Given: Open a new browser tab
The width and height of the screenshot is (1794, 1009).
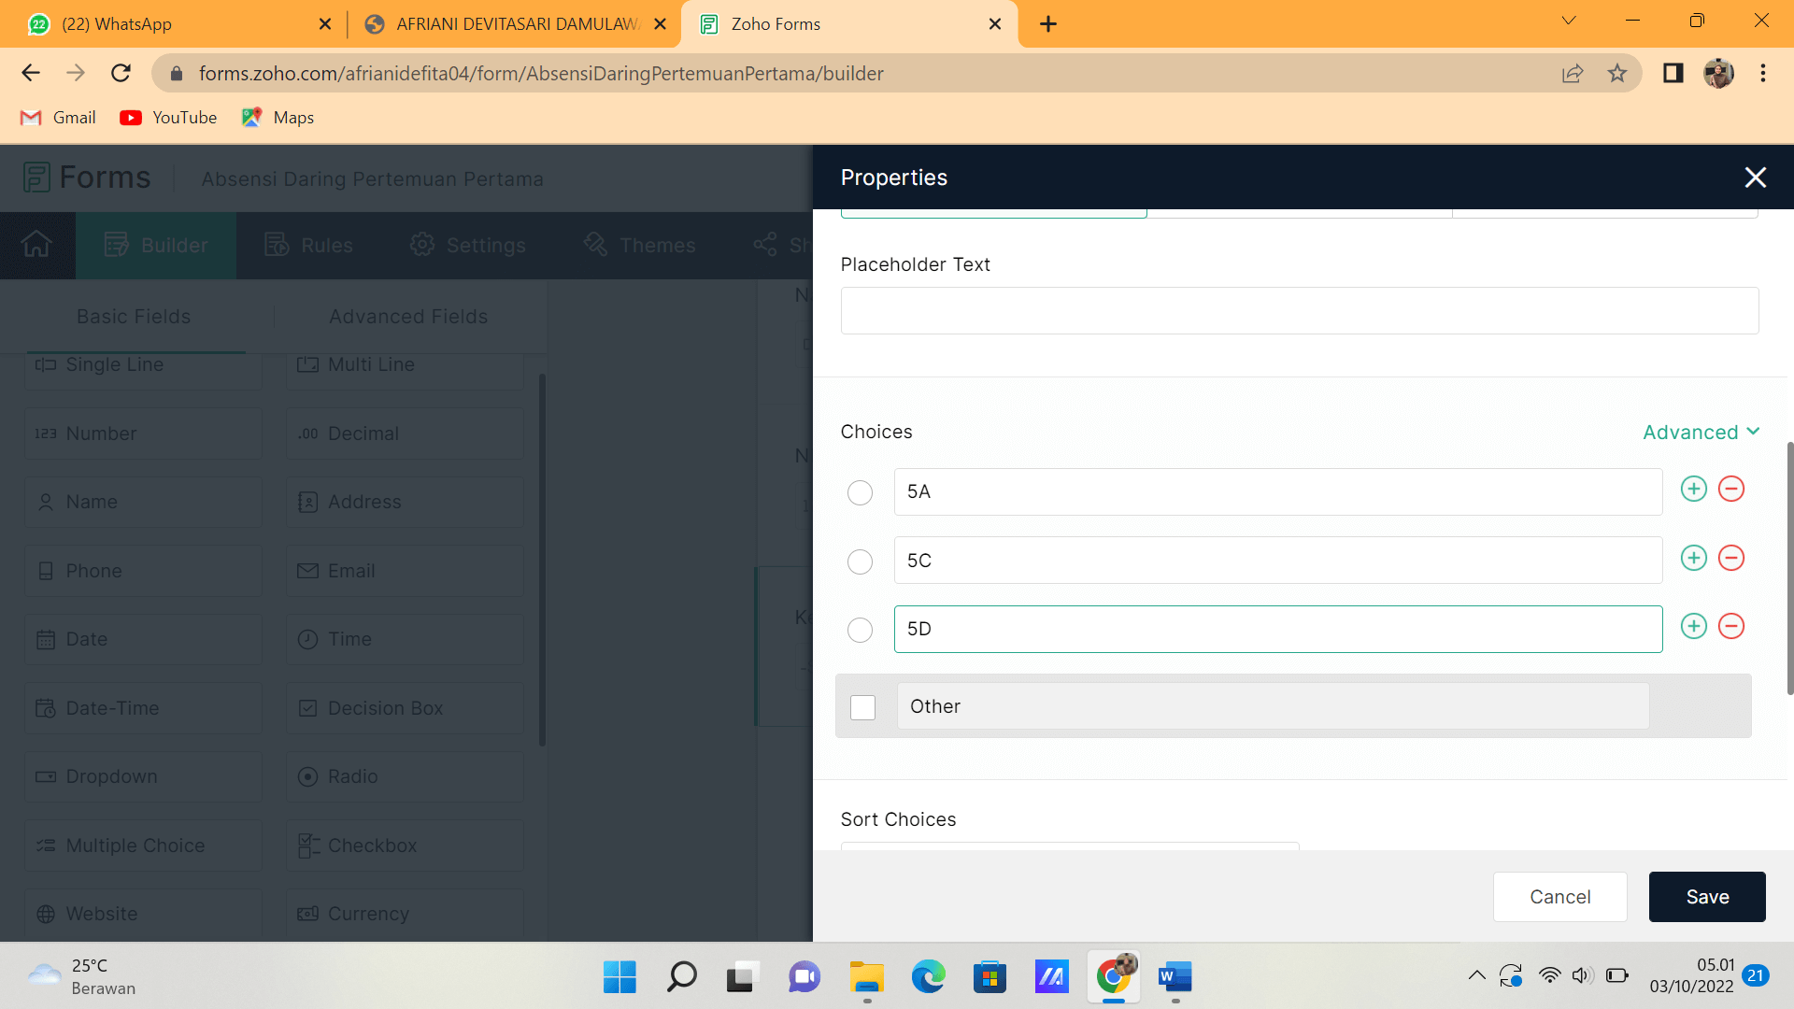Looking at the screenshot, I should tap(1047, 24).
